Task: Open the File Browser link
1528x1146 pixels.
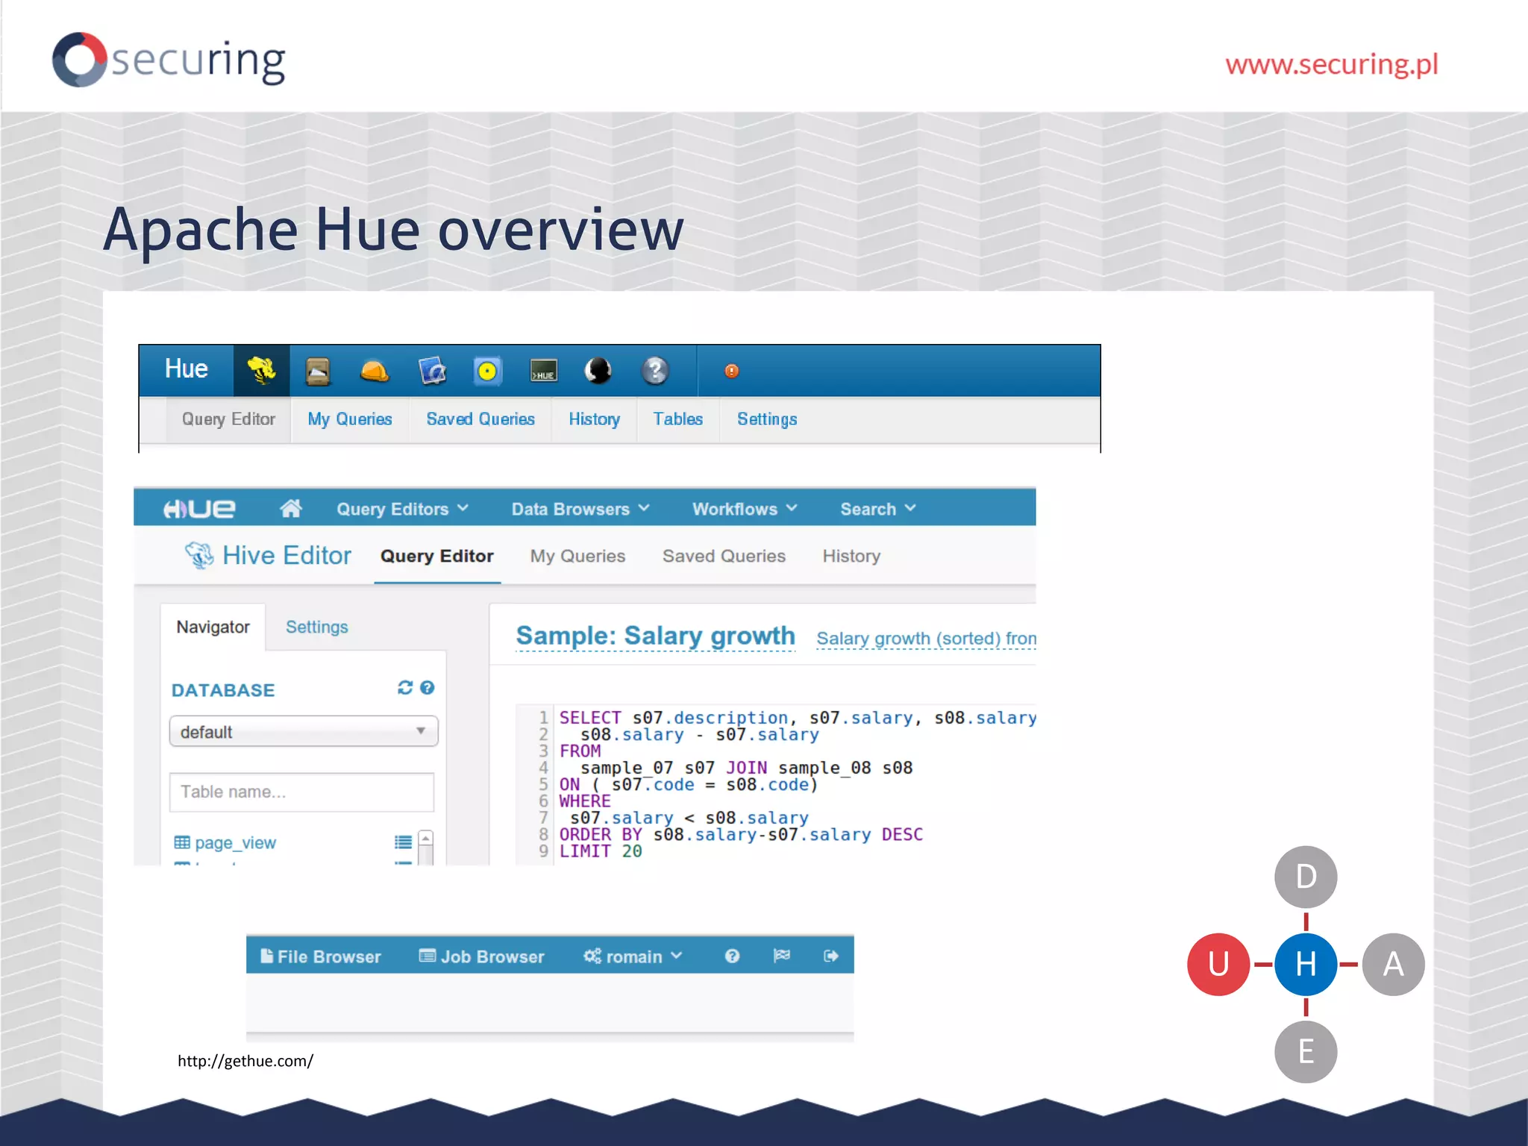Action: tap(321, 956)
